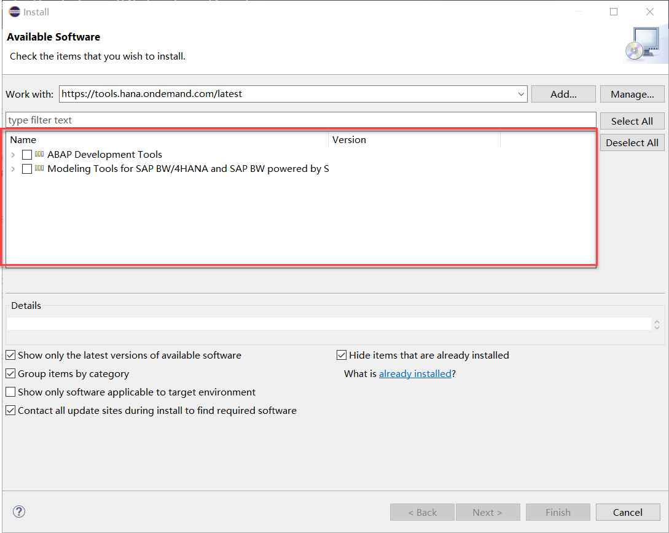Enable Show only software applicable to target environment
The height and width of the screenshot is (533, 669).
tap(10, 392)
